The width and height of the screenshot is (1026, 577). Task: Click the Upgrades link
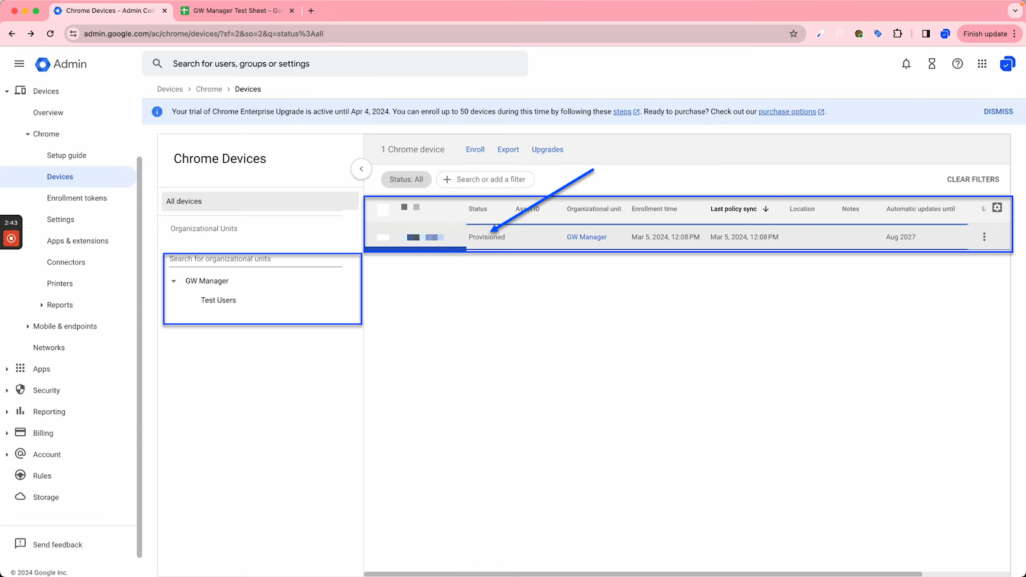click(548, 149)
